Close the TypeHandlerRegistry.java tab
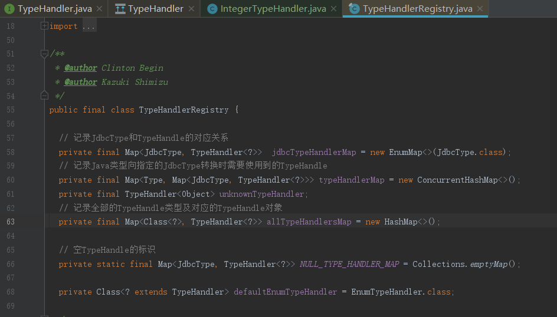The image size is (557, 317). [480, 8]
